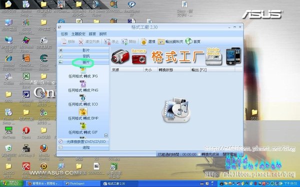300x187 pixels.
Task: Expand the 影片 category panel
Action: click(83, 50)
